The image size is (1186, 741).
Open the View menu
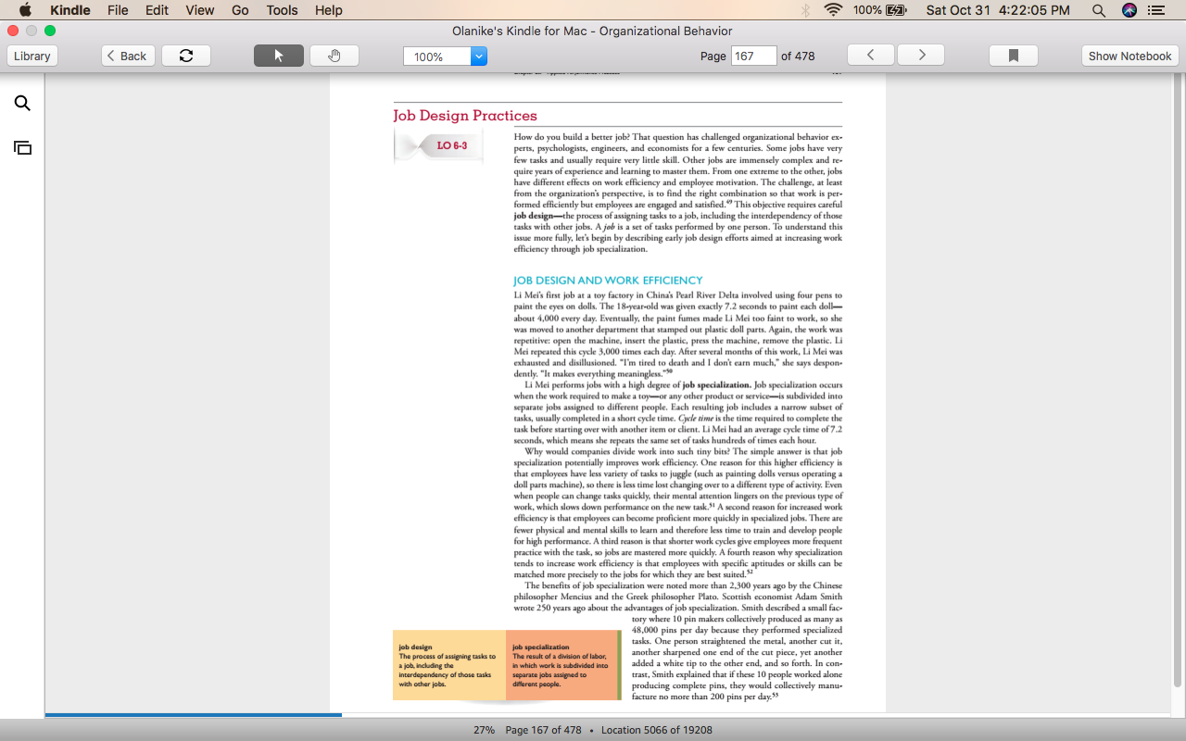[199, 10]
